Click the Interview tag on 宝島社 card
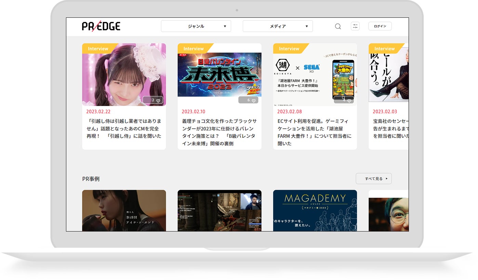Screen dimensions: 478x280 tap(385, 49)
